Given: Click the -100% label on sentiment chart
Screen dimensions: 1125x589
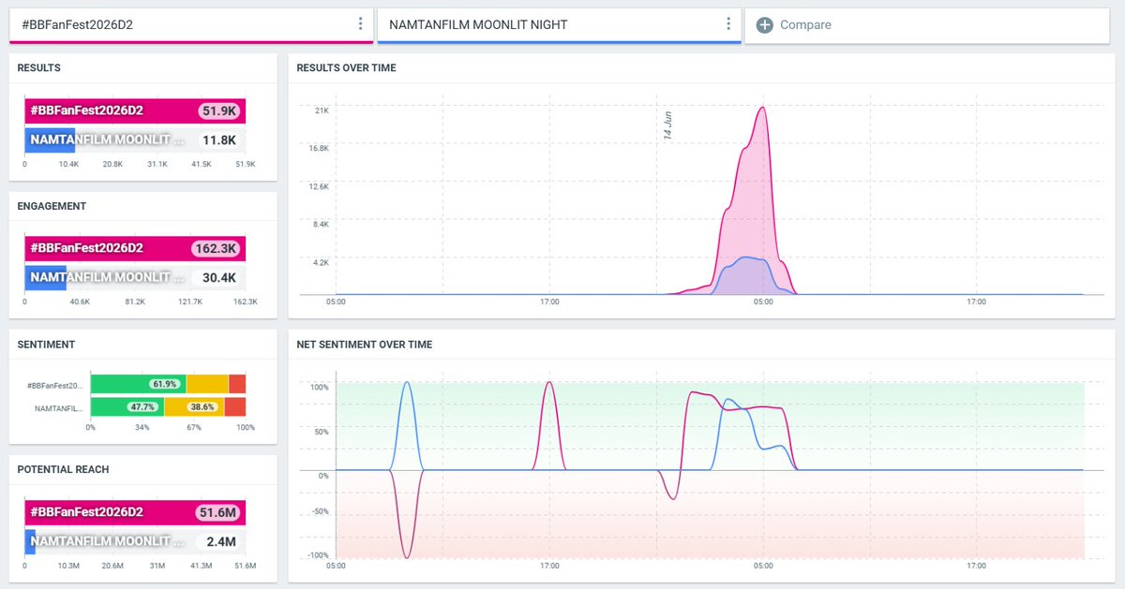Looking at the screenshot, I should pyautogui.click(x=317, y=556).
